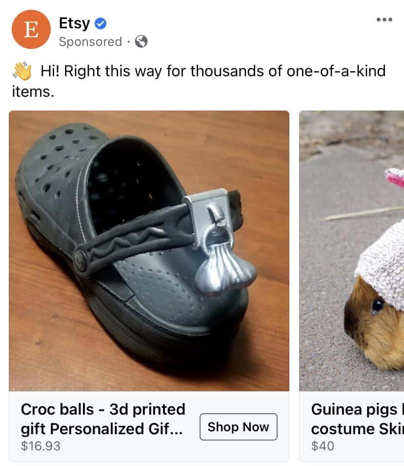Open the Etsy profile picture logo
The height and width of the screenshot is (466, 404).
31,29
